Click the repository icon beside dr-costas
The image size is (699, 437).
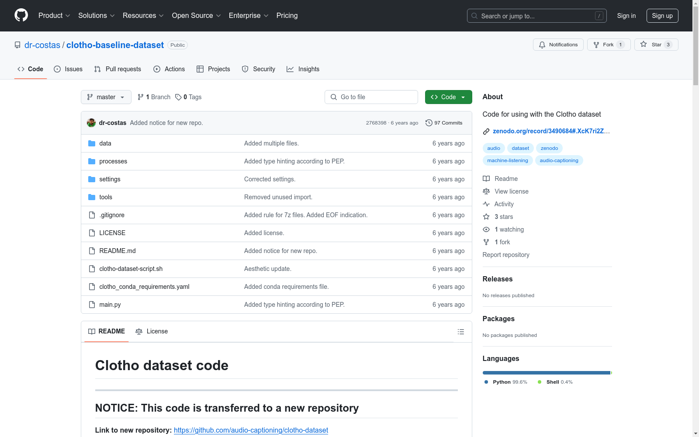point(17,45)
